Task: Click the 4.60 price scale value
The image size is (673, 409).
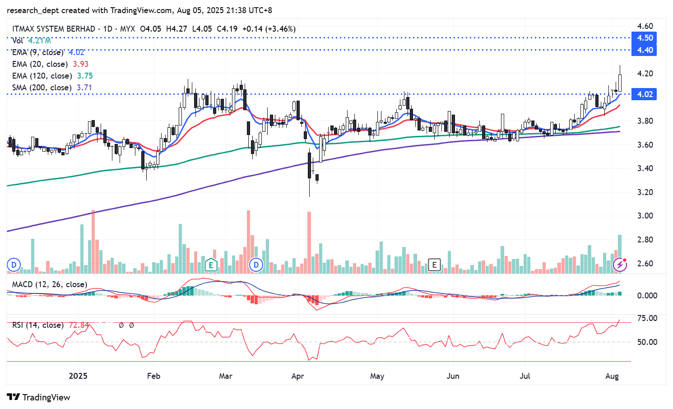Action: tap(645, 26)
